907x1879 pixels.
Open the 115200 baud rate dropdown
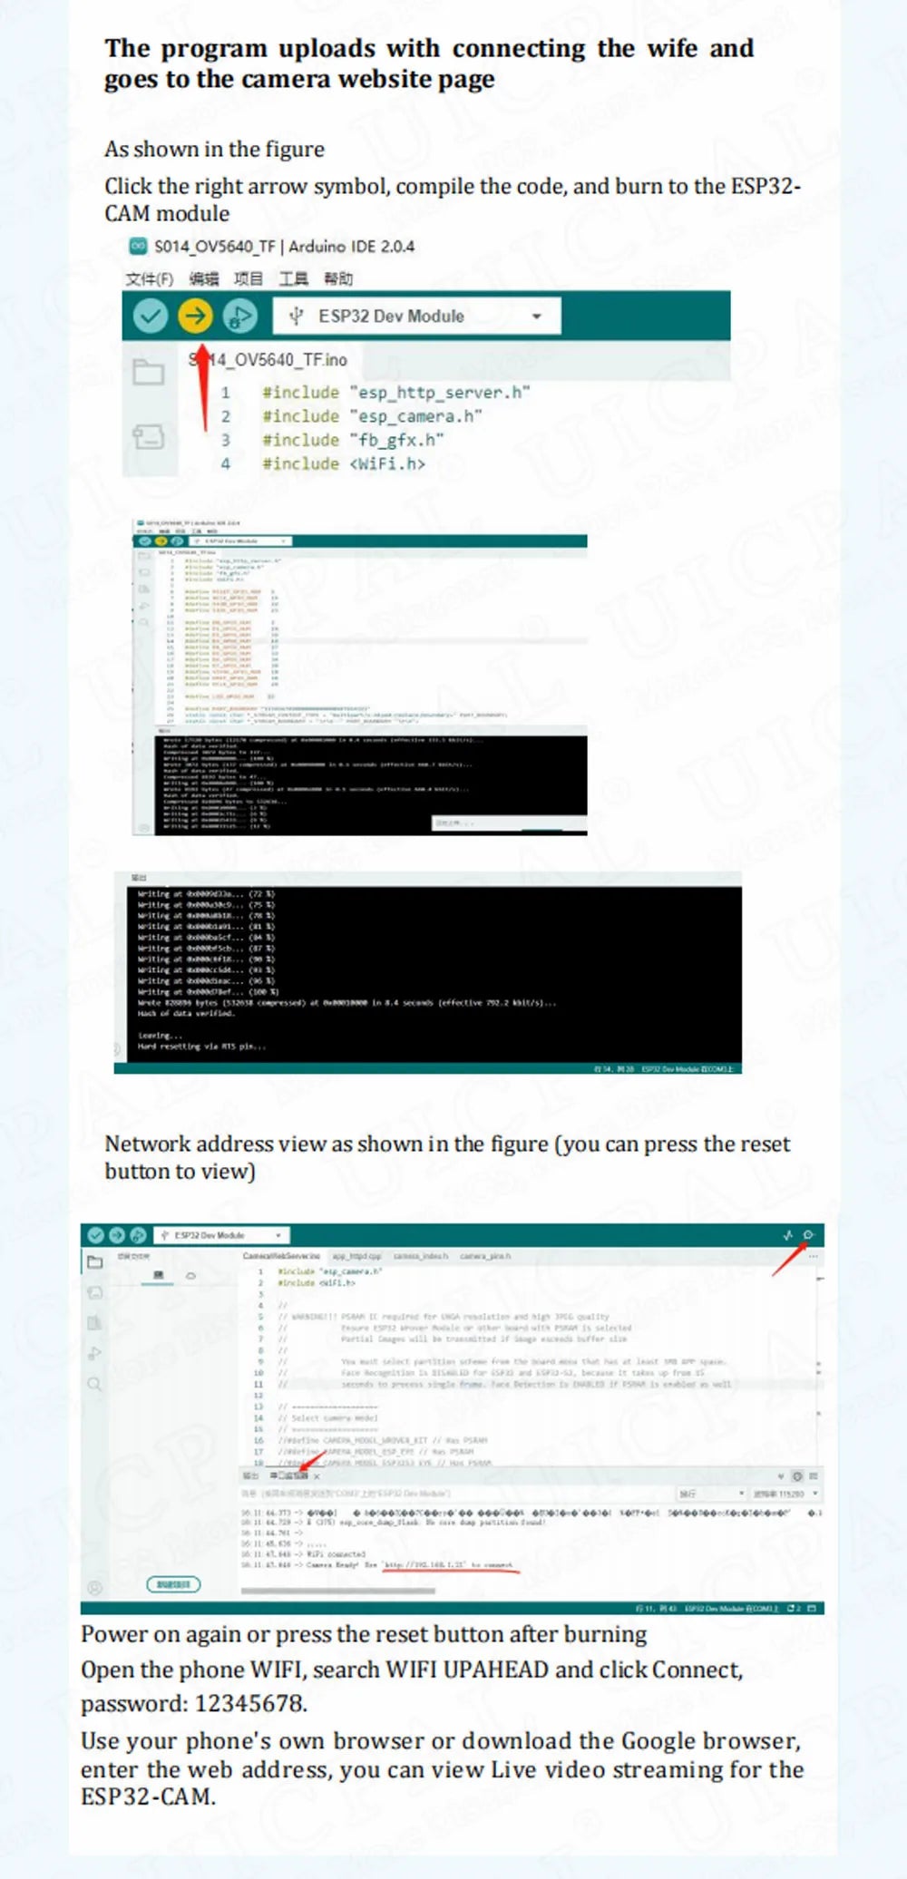point(785,1494)
